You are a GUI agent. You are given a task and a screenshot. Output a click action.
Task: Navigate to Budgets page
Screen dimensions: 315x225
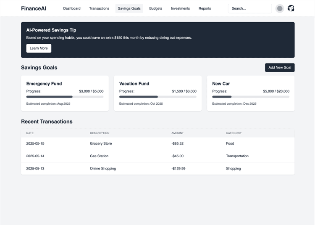pyautogui.click(x=155, y=8)
